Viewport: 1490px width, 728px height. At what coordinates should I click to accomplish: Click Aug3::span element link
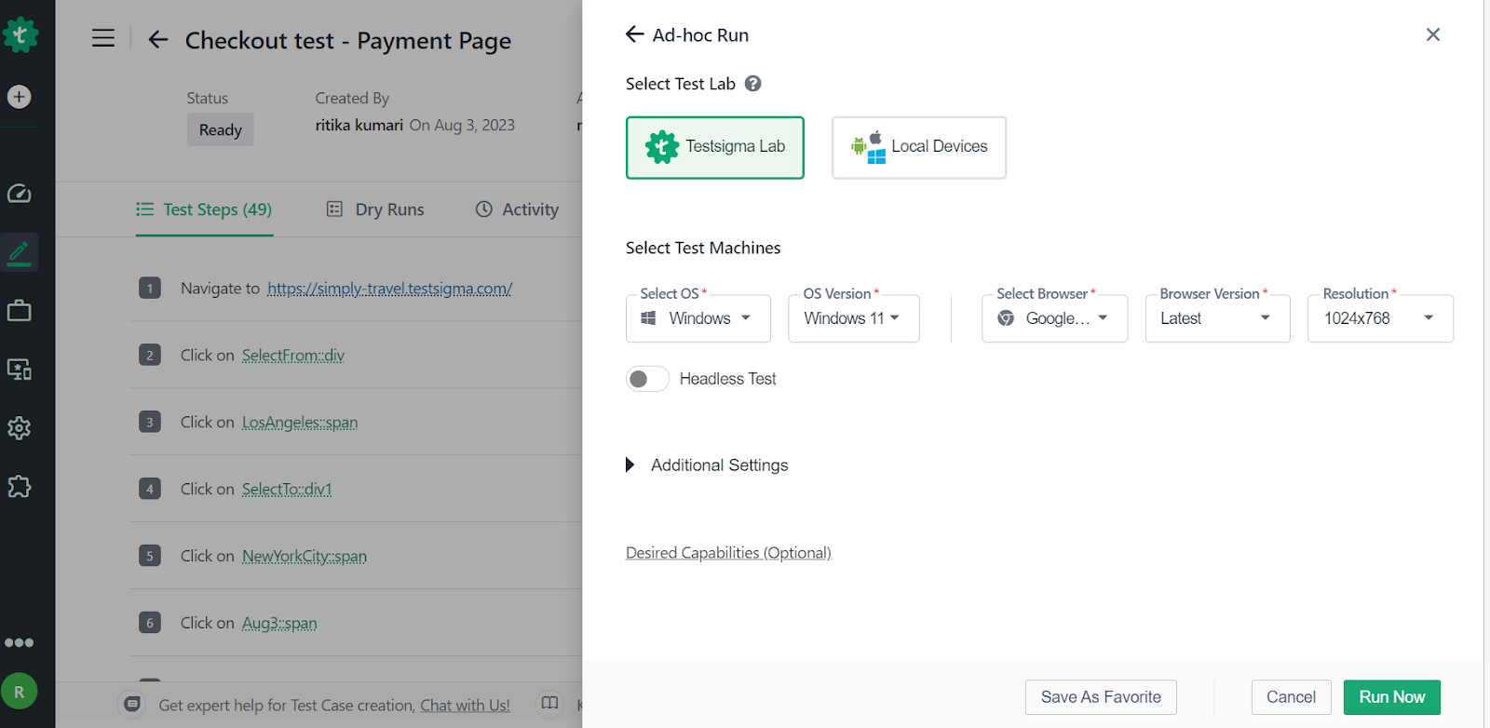pyautogui.click(x=279, y=624)
